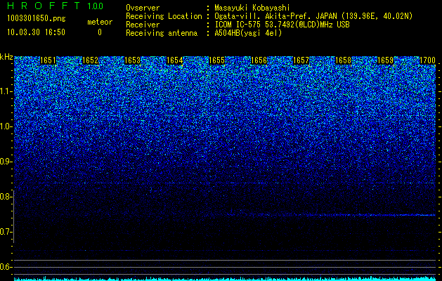
Task: Click the 0.6 frequency axis label
Action: tap(6, 267)
